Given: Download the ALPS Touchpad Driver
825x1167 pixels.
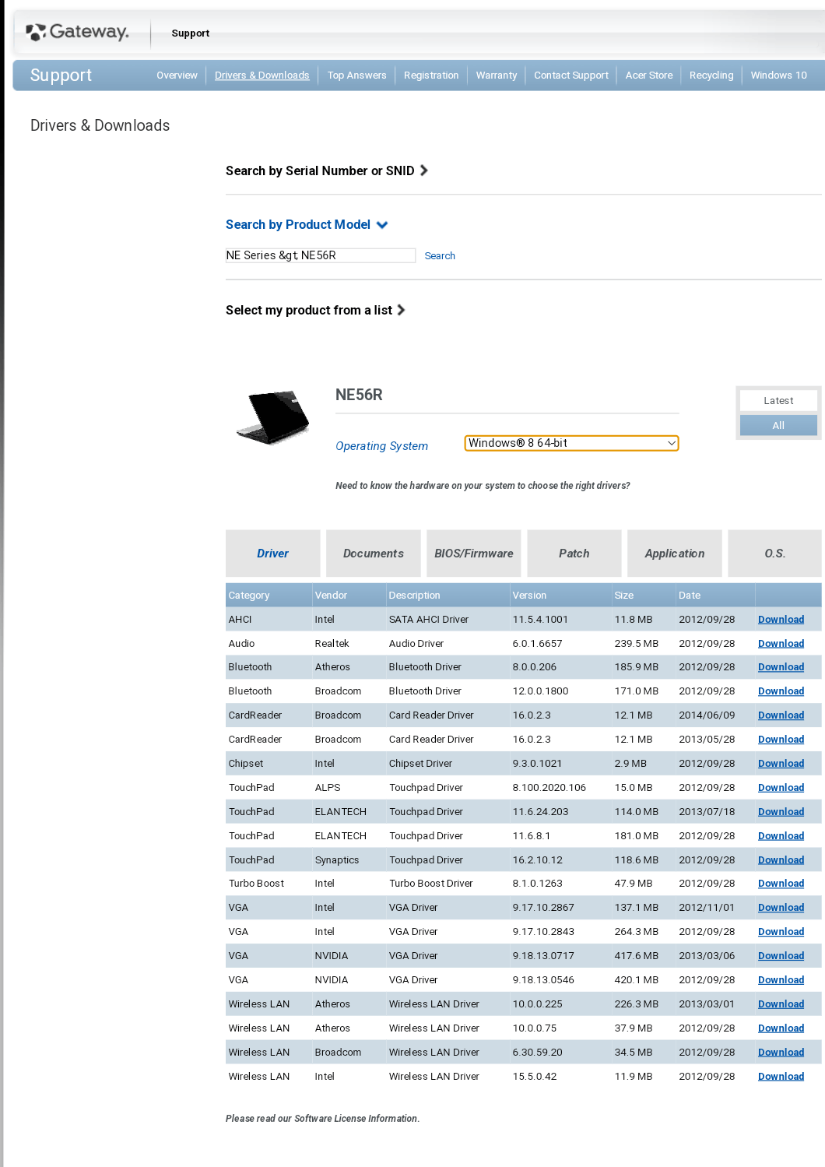Looking at the screenshot, I should (x=781, y=788).
